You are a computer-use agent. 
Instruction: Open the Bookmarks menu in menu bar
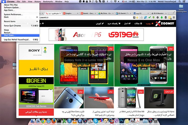48,1
